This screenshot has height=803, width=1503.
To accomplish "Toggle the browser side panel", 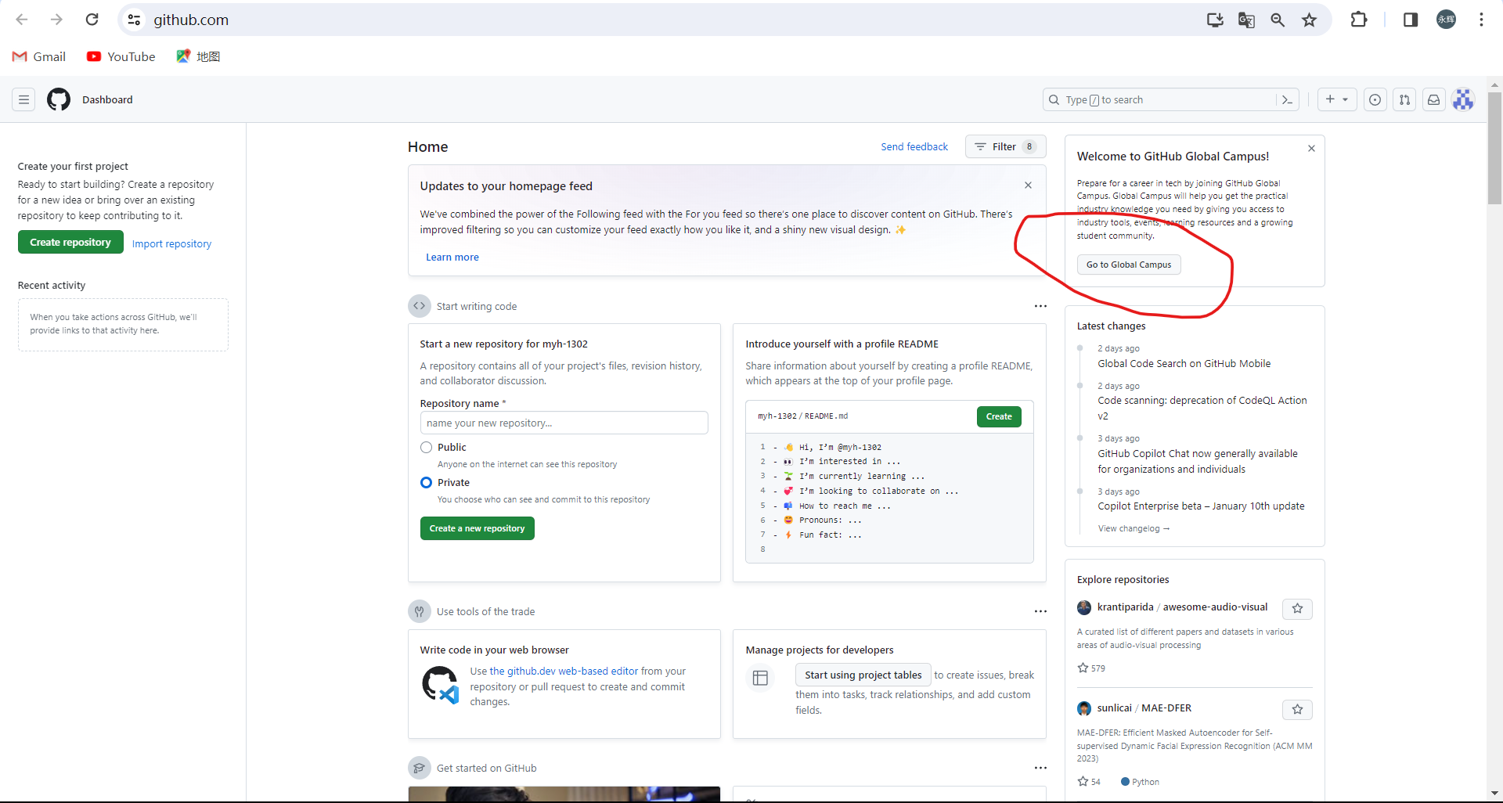I will 1411,20.
